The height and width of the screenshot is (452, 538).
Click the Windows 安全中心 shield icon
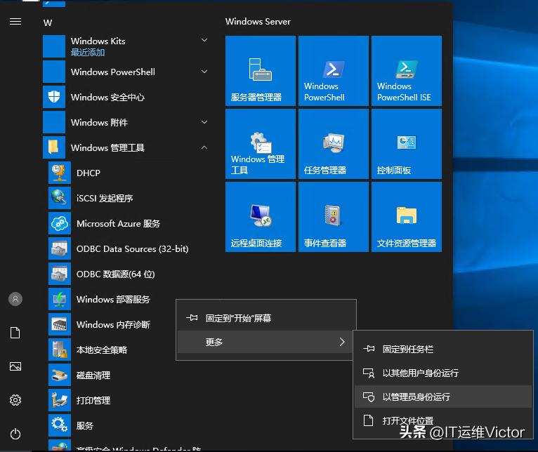point(54,97)
